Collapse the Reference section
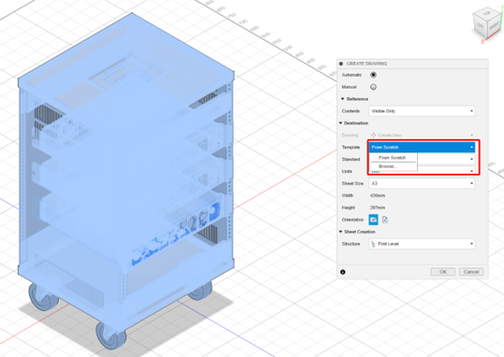This screenshot has width=504, height=357. pos(342,99)
